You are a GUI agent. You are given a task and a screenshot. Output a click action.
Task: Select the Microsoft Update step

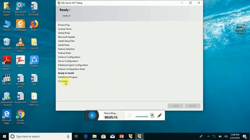pos(66,37)
